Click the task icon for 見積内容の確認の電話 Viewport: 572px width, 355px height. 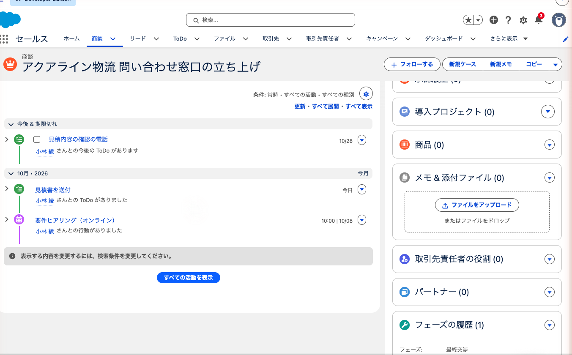(19, 139)
